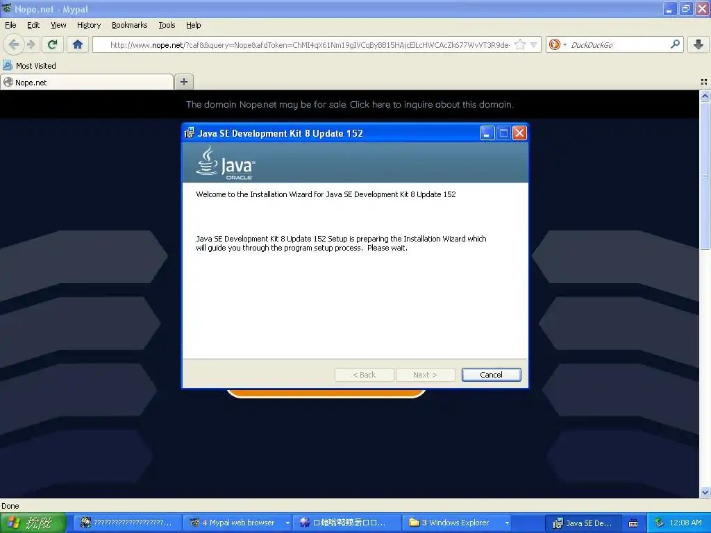The image size is (711, 533).
Task: Click the browser forward arrow
Action: click(x=31, y=44)
